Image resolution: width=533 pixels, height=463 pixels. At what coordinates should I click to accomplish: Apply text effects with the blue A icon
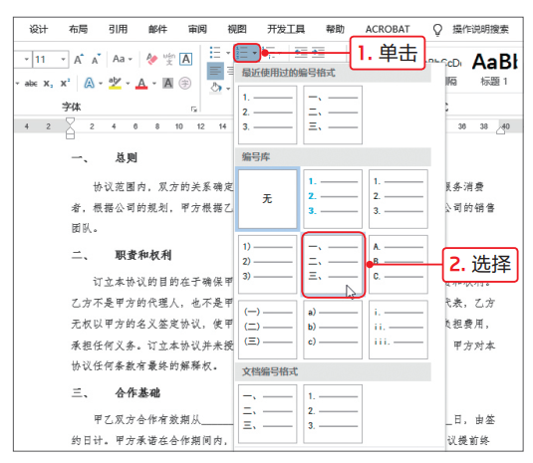89,83
